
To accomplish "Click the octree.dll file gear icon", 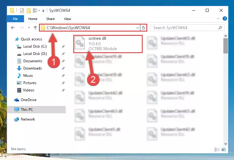I will [80, 43].
